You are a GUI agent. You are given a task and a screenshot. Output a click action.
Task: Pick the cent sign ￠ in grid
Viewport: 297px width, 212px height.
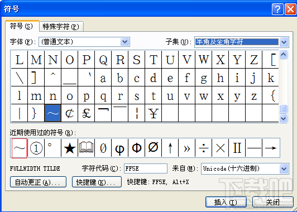[x=70, y=113]
